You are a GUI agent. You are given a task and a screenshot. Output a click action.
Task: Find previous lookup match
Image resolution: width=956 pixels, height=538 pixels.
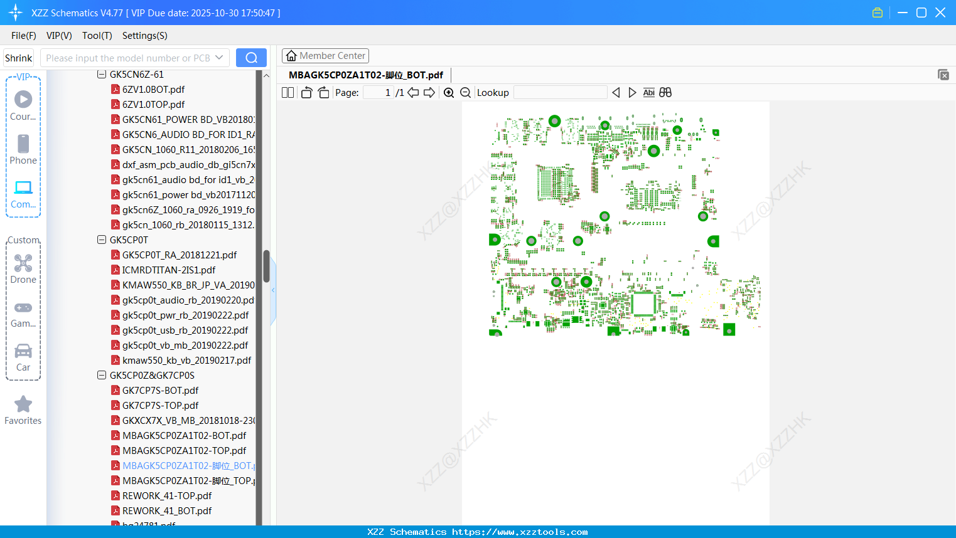click(x=616, y=92)
